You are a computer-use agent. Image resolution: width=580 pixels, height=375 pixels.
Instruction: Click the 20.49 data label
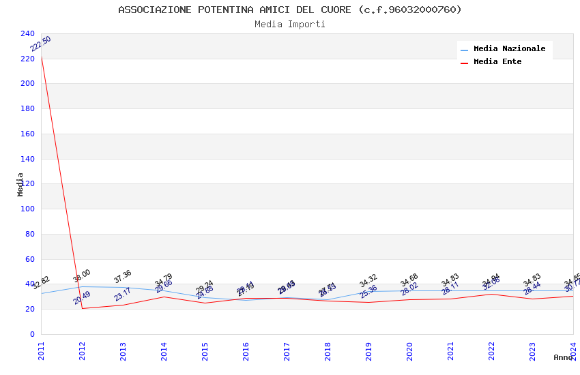click(x=82, y=298)
